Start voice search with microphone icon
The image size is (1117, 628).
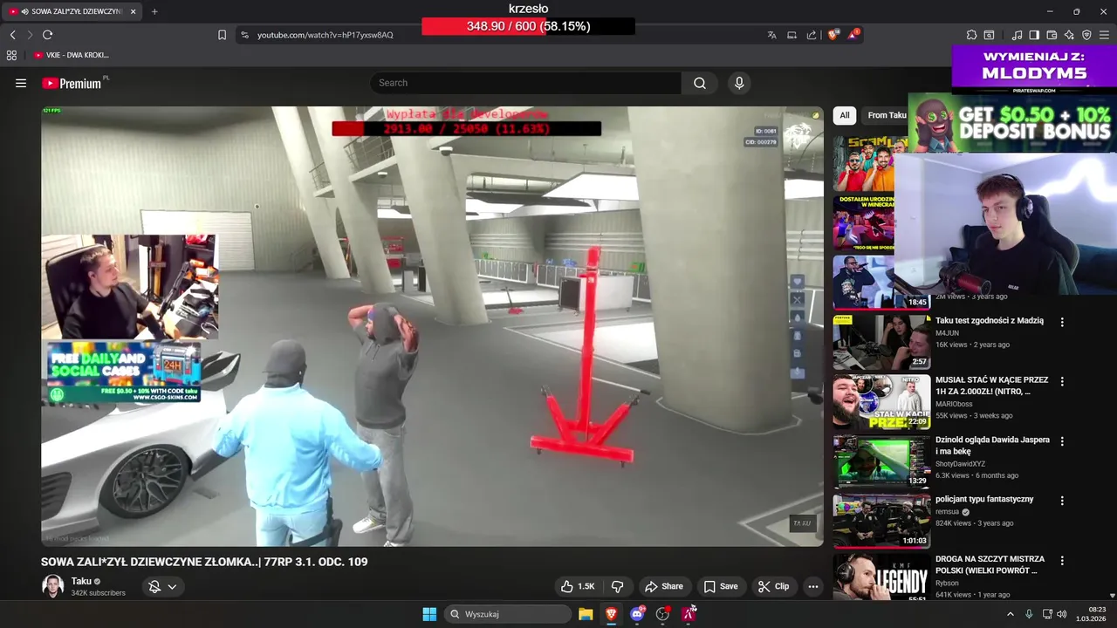(739, 83)
